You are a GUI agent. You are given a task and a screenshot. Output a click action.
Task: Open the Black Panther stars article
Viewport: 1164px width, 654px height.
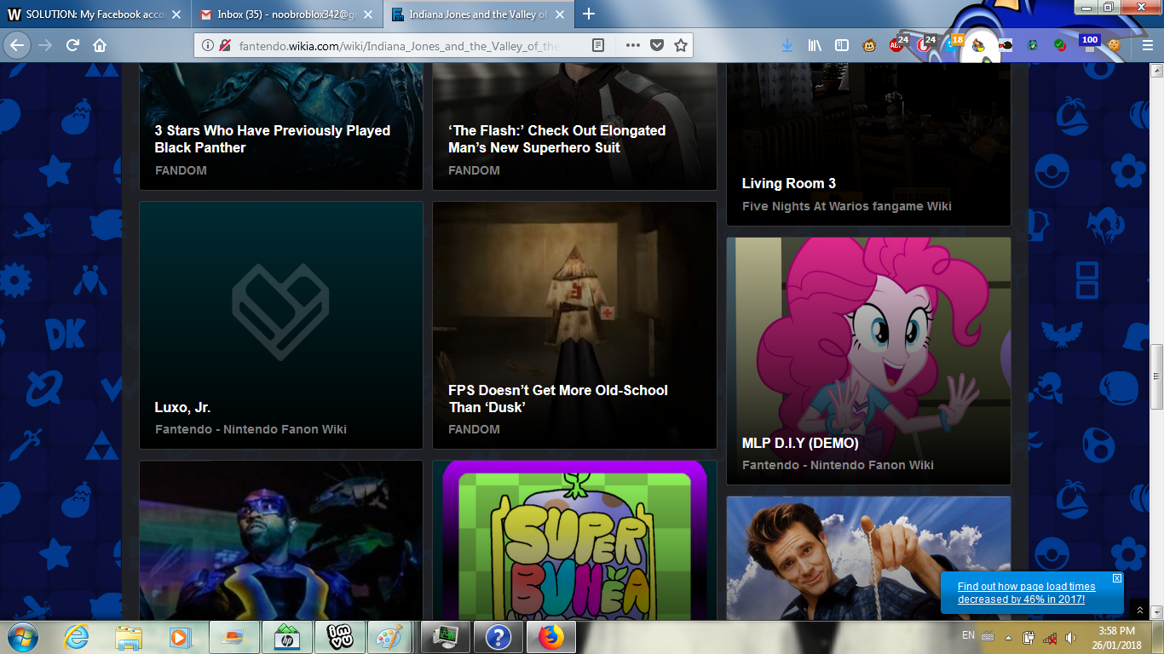(272, 139)
